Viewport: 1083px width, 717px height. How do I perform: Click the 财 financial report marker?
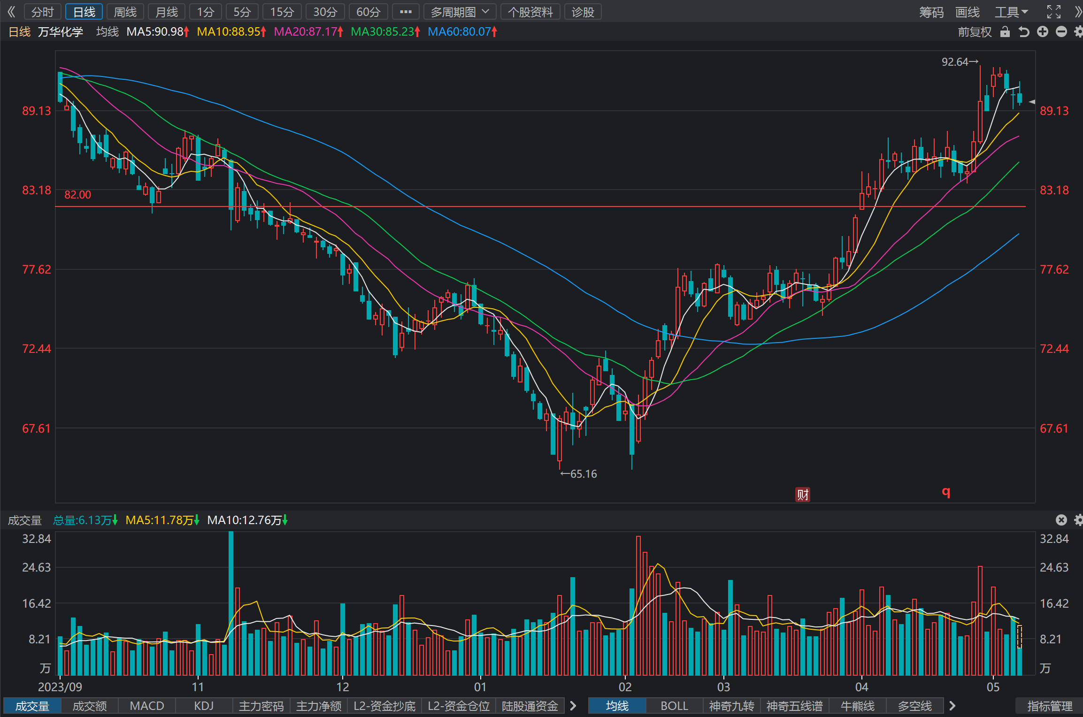click(x=803, y=495)
